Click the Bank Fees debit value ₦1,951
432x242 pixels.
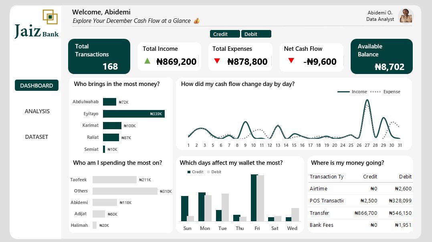403,225
